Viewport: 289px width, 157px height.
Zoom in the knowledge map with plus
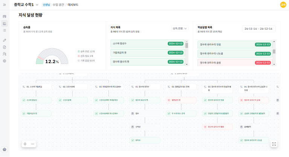(x=25, y=144)
